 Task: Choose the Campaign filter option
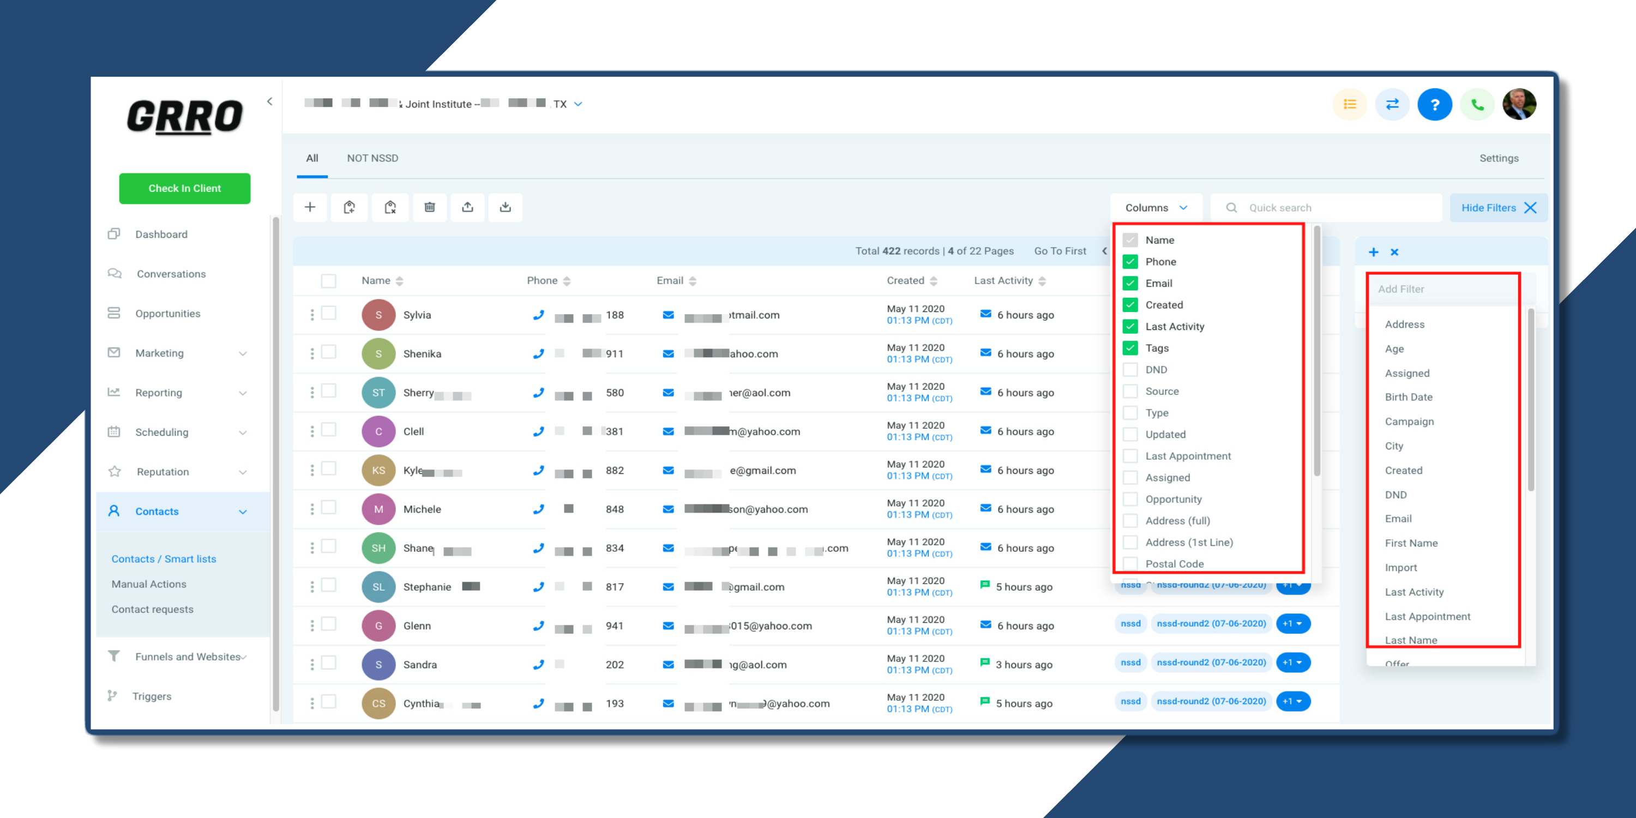[x=1409, y=422]
